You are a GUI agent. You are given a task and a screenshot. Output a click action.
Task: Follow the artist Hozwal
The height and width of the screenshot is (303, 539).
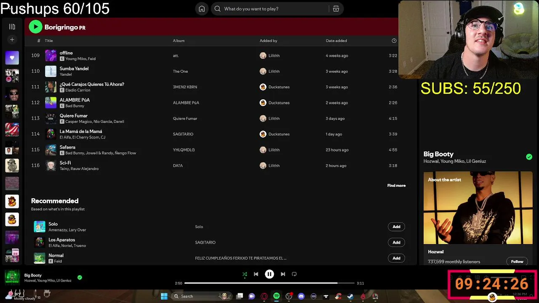click(x=517, y=261)
